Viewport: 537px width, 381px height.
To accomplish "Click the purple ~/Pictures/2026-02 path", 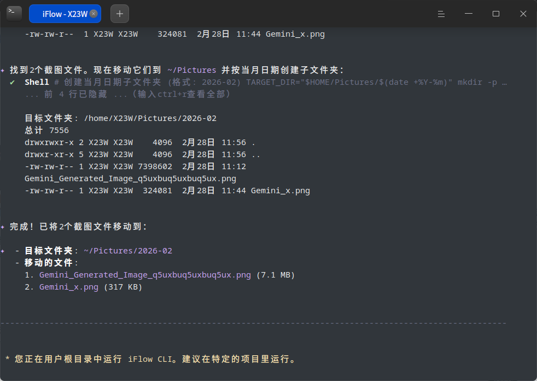I will tap(128, 251).
